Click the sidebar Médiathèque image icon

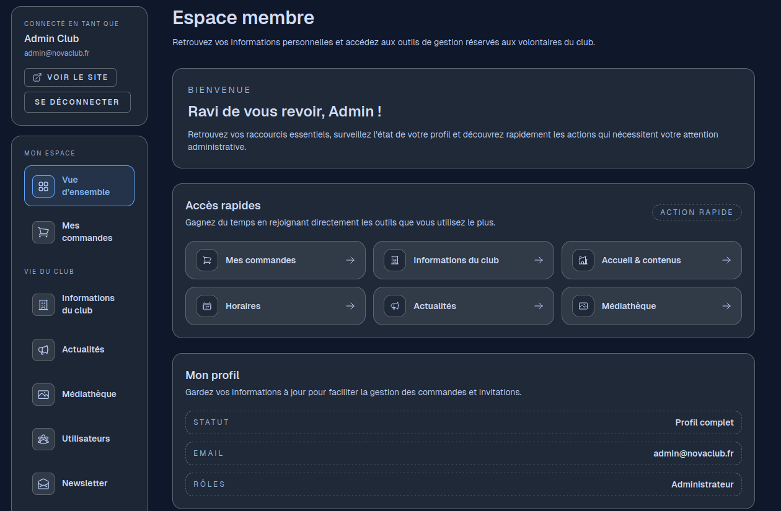[43, 395]
